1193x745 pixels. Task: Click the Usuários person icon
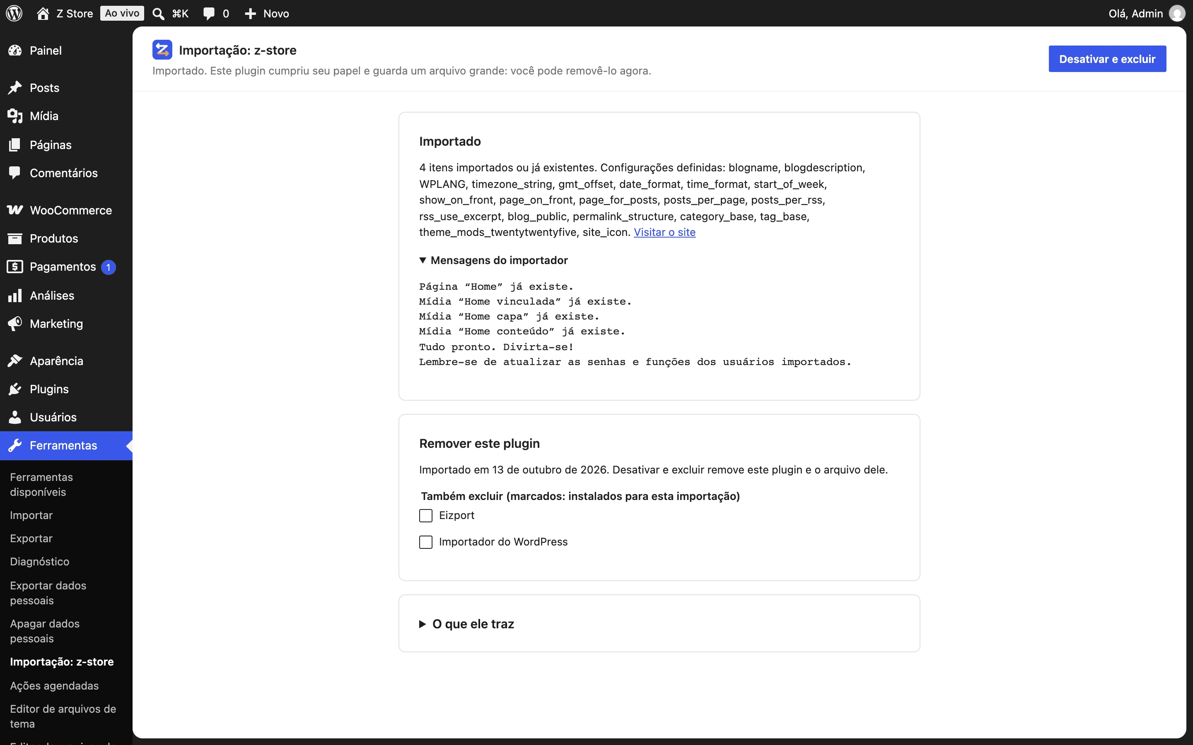click(x=15, y=417)
